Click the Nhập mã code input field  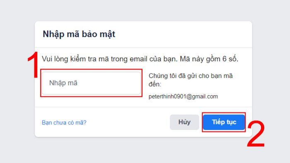(x=92, y=83)
